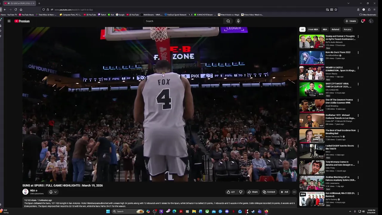Dislike the video with thumbs down

point(241,192)
